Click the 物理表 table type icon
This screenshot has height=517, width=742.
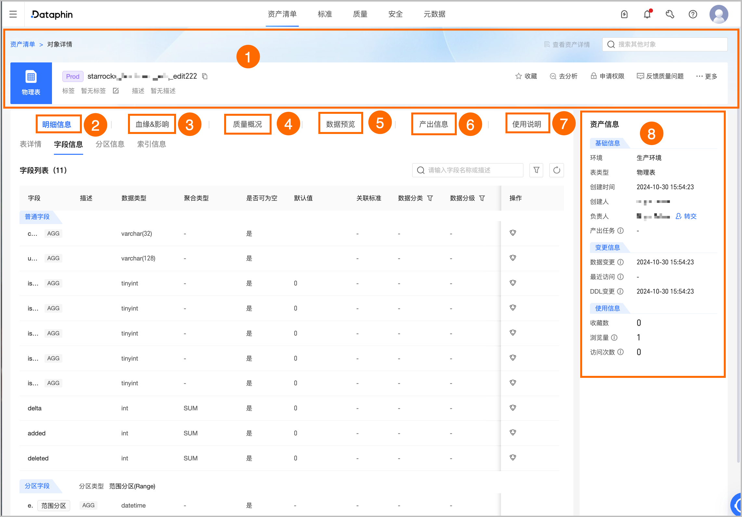point(31,83)
